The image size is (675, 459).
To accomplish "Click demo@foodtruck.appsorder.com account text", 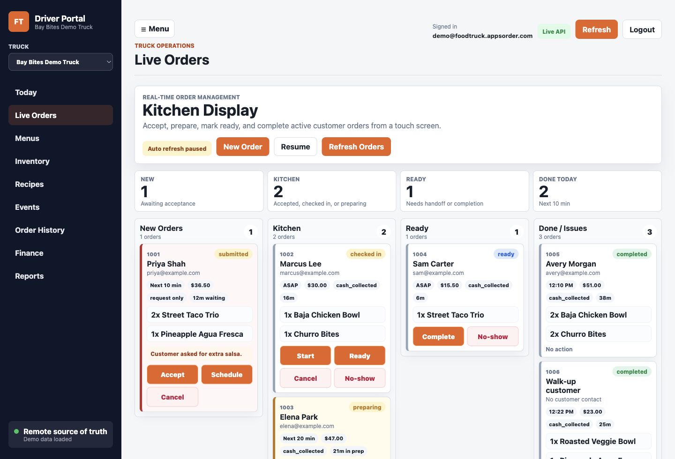I will click(x=482, y=36).
